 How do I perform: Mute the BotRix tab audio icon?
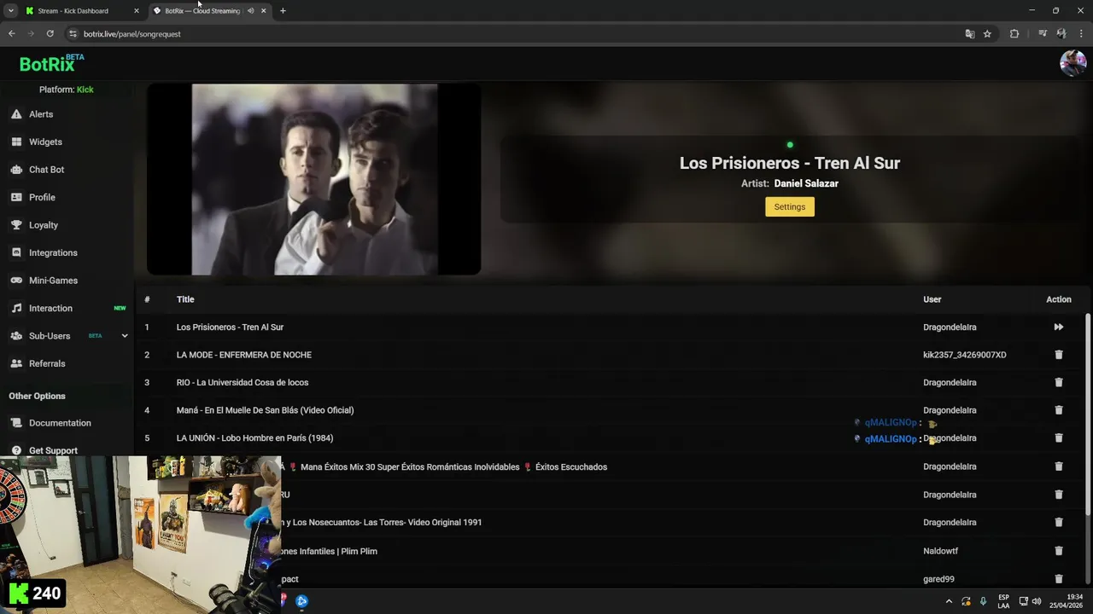(250, 11)
